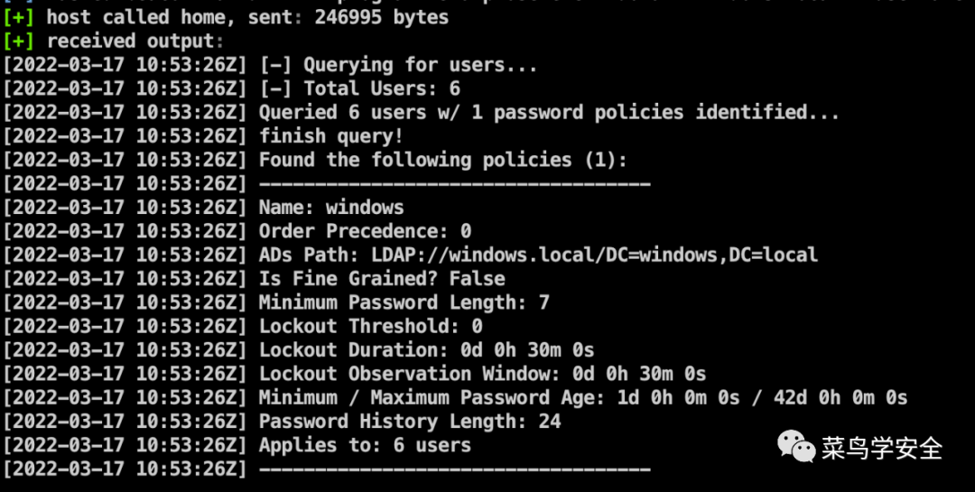The height and width of the screenshot is (492, 975).
Task: Click the 'Lockout Threshold: 0' line
Action: pos(371,326)
